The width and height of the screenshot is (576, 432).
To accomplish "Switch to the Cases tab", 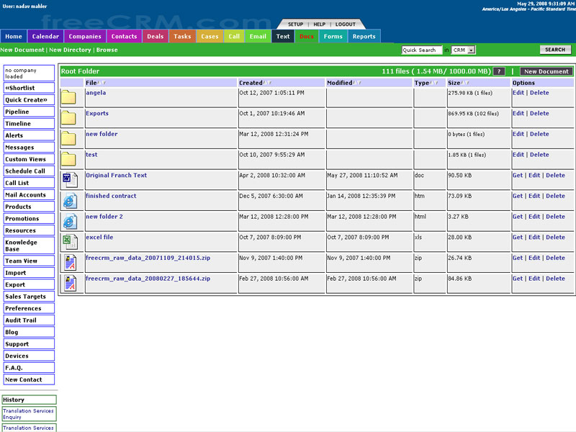I will pyautogui.click(x=210, y=37).
